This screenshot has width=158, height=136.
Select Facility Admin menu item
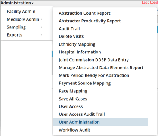(21, 12)
